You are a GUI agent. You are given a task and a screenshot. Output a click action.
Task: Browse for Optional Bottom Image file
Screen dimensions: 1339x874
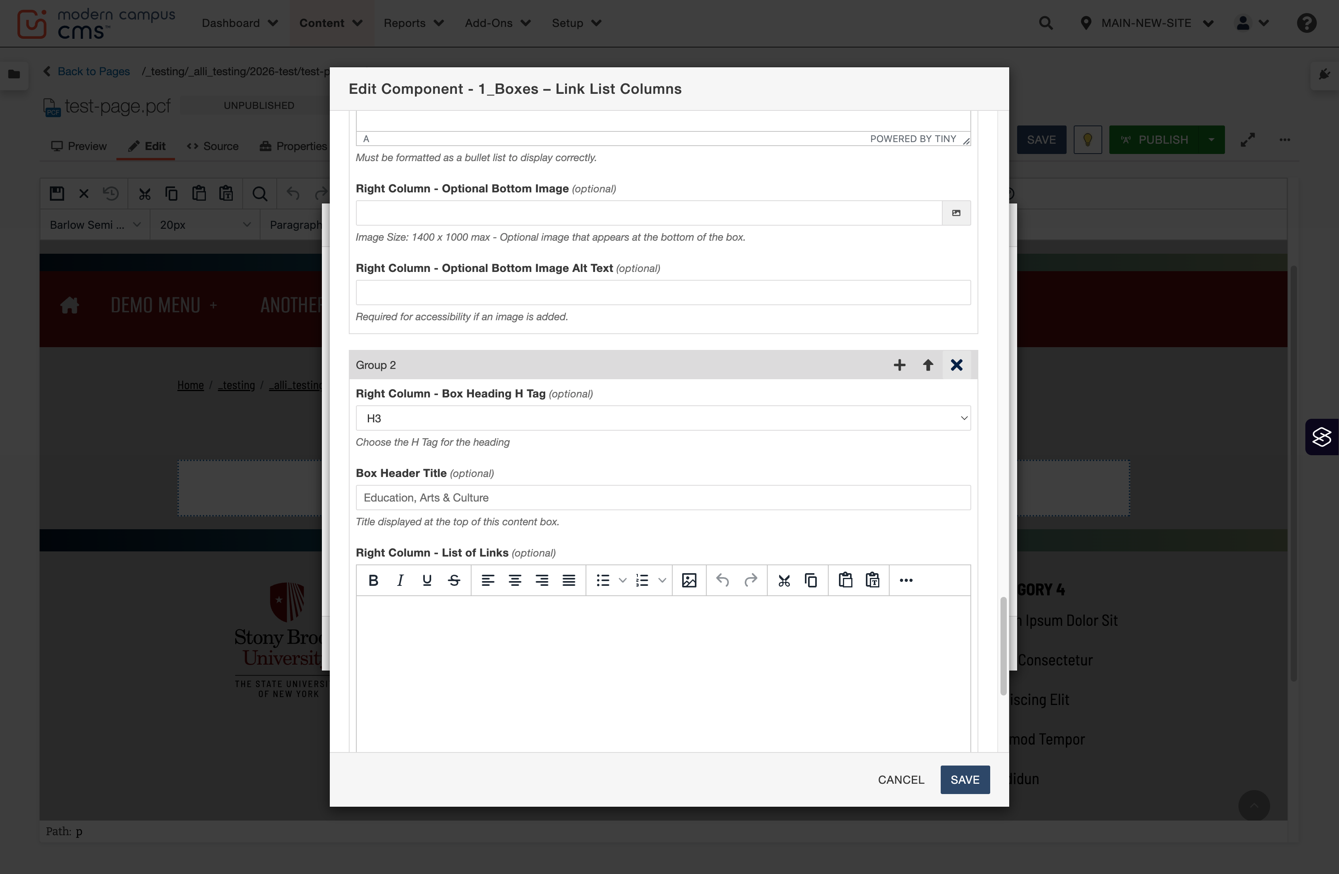tap(957, 213)
